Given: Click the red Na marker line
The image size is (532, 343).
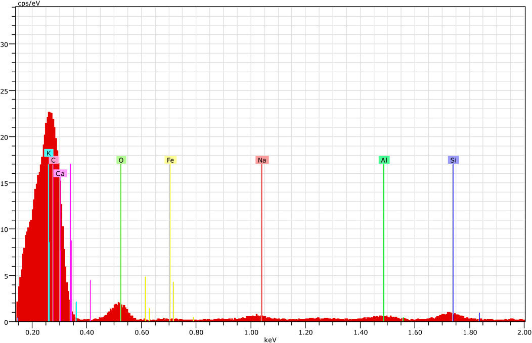Looking at the screenshot, I should point(261,242).
